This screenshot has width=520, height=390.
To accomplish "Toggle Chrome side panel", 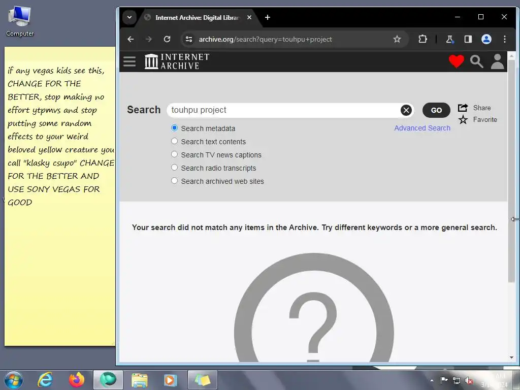I will (468, 39).
